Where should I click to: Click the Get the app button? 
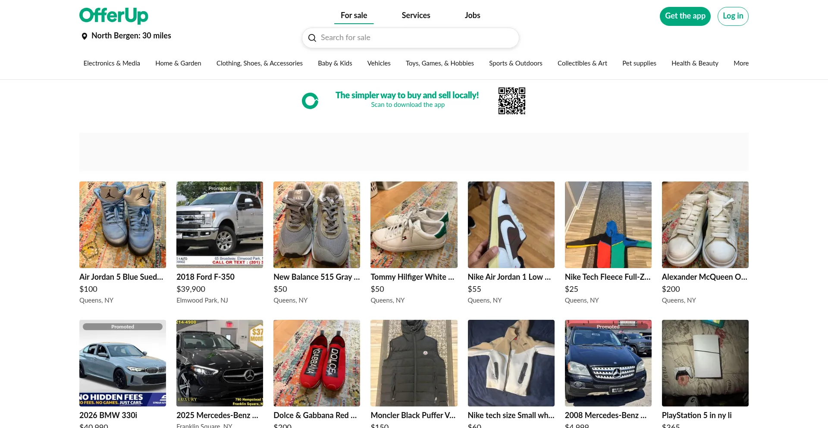point(685,16)
